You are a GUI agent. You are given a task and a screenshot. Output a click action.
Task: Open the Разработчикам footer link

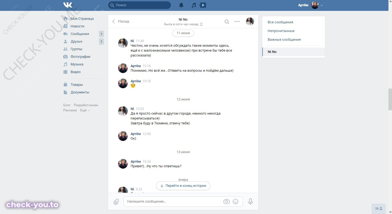86,105
